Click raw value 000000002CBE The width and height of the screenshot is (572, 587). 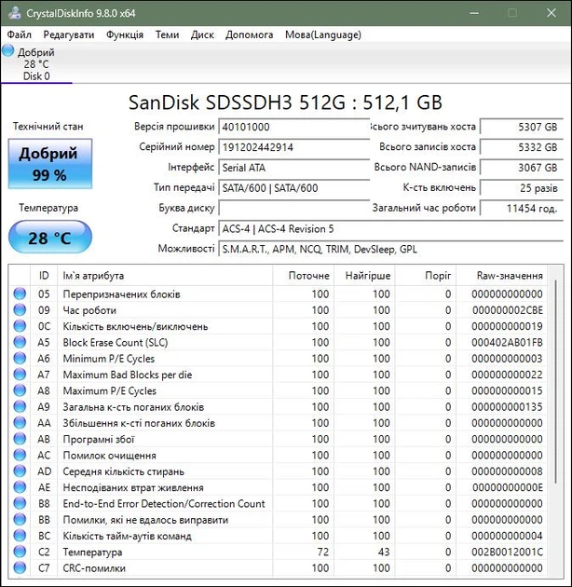click(507, 310)
